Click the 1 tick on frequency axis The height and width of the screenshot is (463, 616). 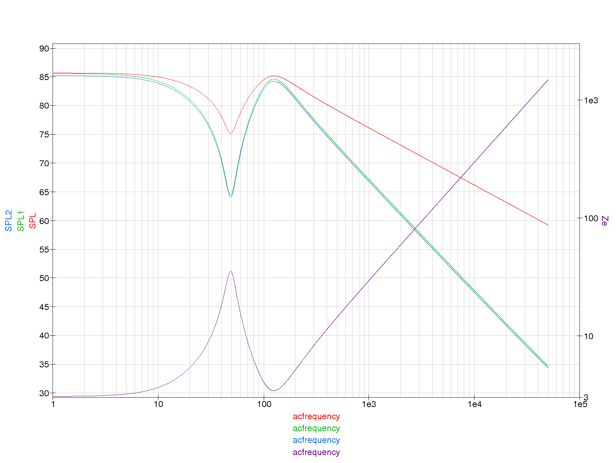(53, 404)
